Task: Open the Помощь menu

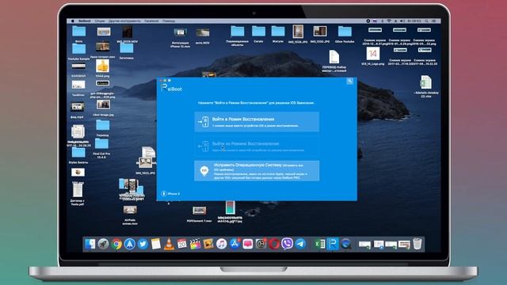Action: 169,21
